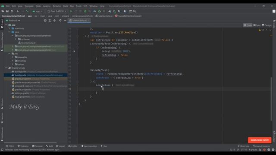
Task: Expand the values folder
Action: 13,65
